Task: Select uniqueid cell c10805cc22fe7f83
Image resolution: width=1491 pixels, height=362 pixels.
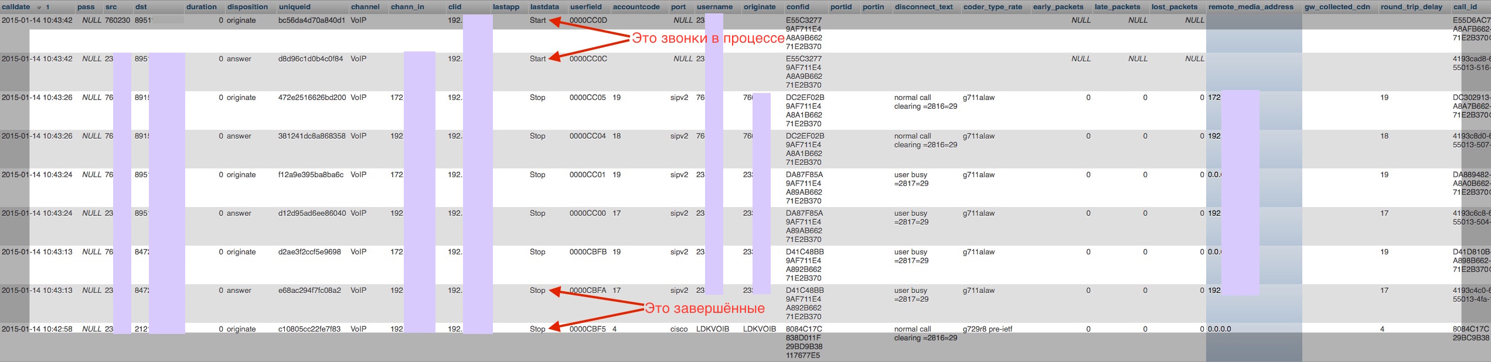Action: (309, 329)
